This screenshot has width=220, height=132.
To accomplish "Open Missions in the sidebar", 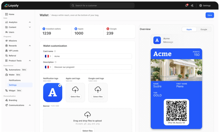I will 11,41.
